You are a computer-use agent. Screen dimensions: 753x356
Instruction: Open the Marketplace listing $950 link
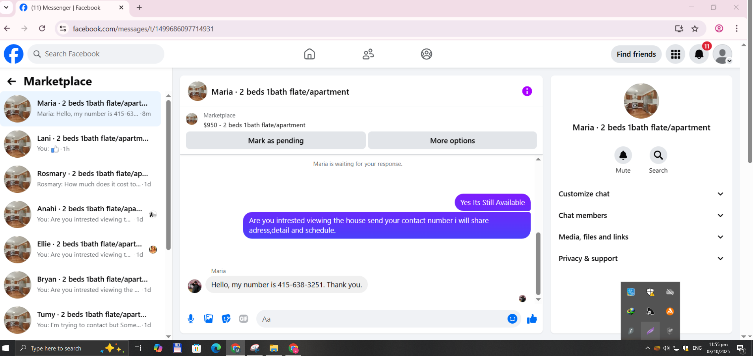pyautogui.click(x=254, y=125)
